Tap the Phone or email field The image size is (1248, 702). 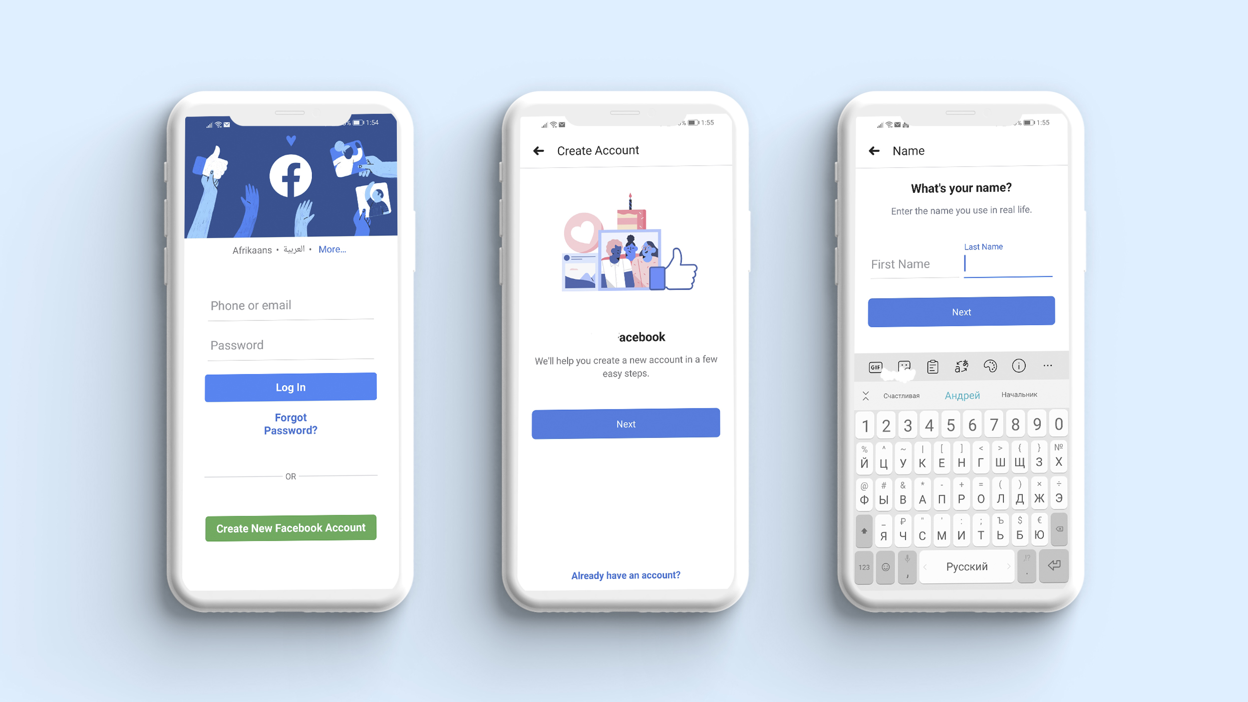[x=291, y=305]
